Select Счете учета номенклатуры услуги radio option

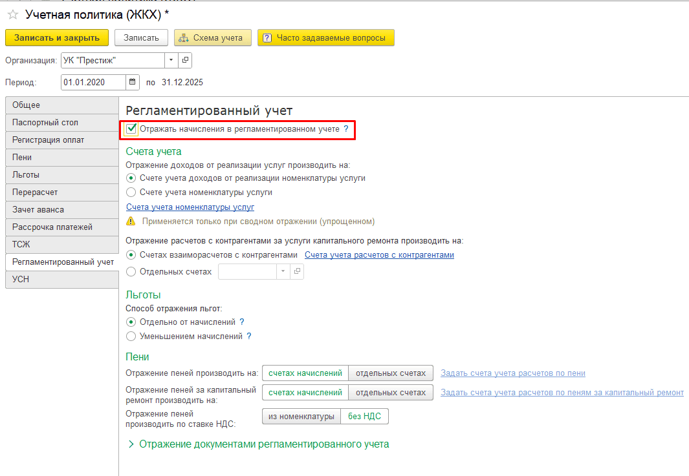(131, 192)
